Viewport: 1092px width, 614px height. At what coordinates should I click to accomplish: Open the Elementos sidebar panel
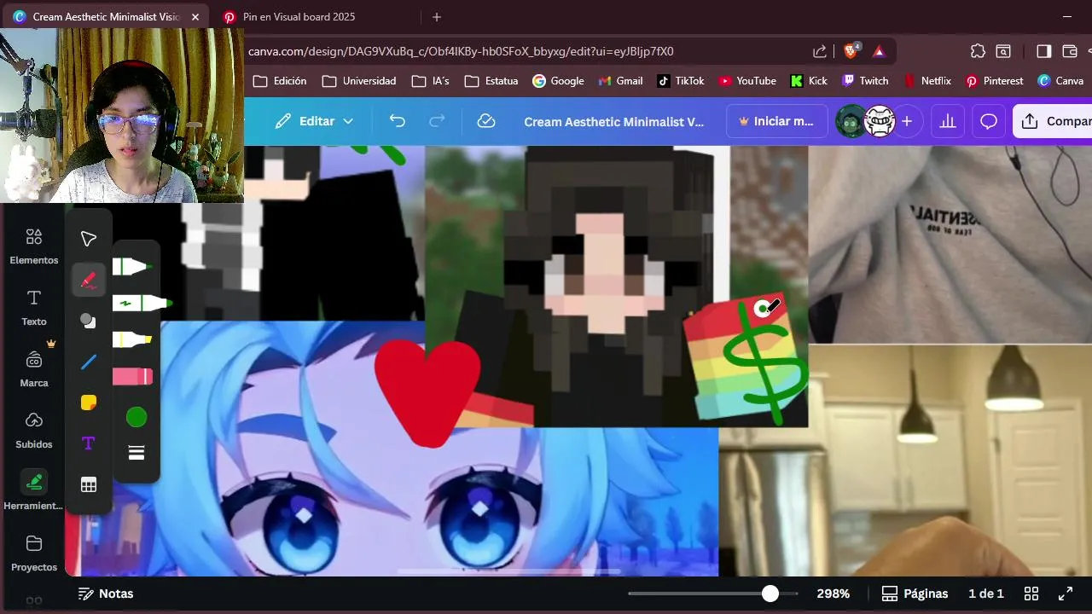pos(34,246)
